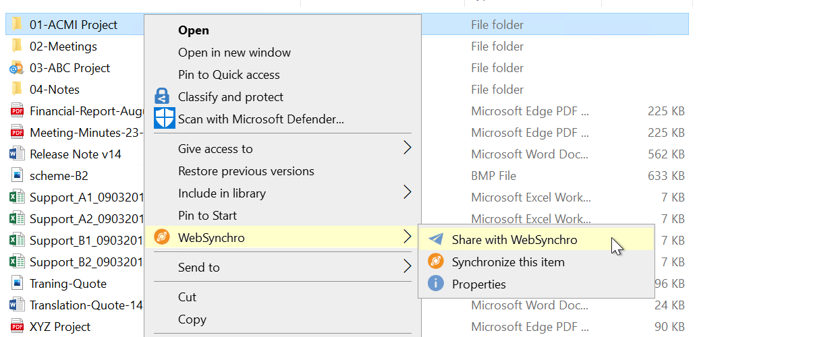Image resolution: width=836 pixels, height=337 pixels.
Task: Click the 04-Notes folder icon
Action: pyautogui.click(x=17, y=89)
